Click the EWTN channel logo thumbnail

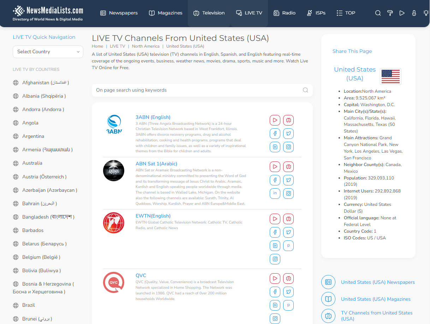114,223
